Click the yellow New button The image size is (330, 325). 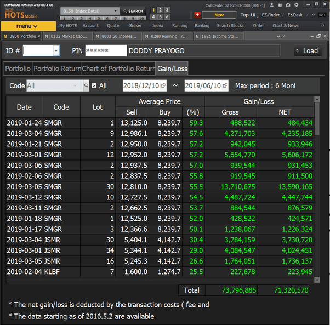tap(219, 15)
